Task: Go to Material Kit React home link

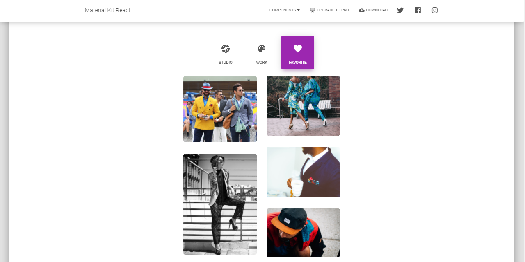Action: [x=108, y=10]
